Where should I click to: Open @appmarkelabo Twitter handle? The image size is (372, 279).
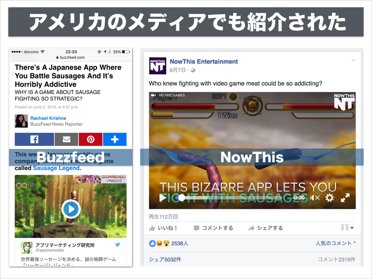[x=50, y=250]
